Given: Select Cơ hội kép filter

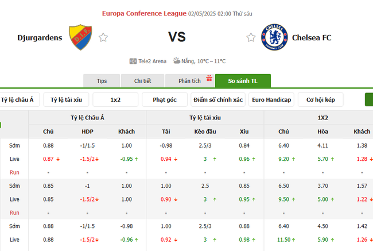Looking at the screenshot, I should (321, 100).
